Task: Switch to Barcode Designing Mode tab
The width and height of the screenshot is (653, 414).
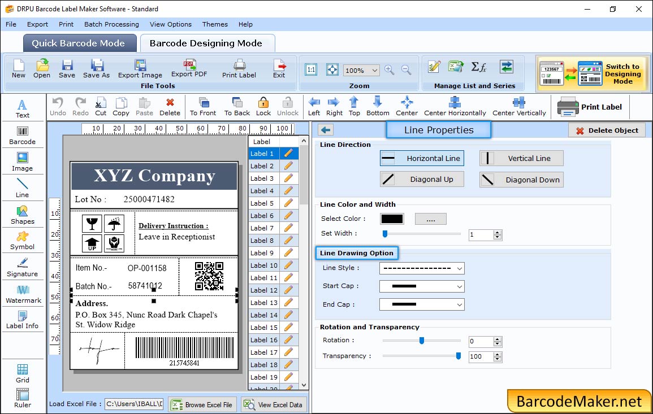Action: (207, 43)
